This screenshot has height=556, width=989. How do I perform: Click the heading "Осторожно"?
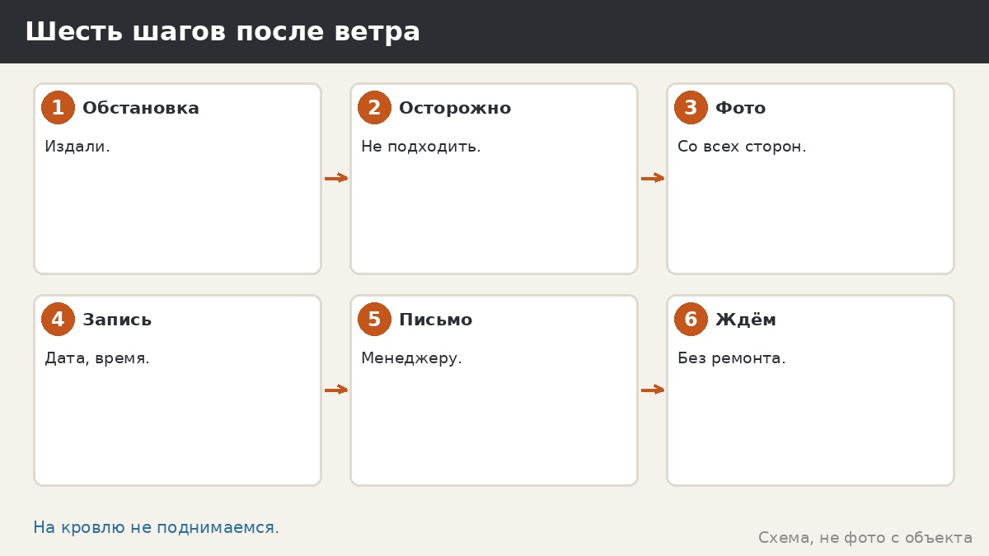click(455, 109)
